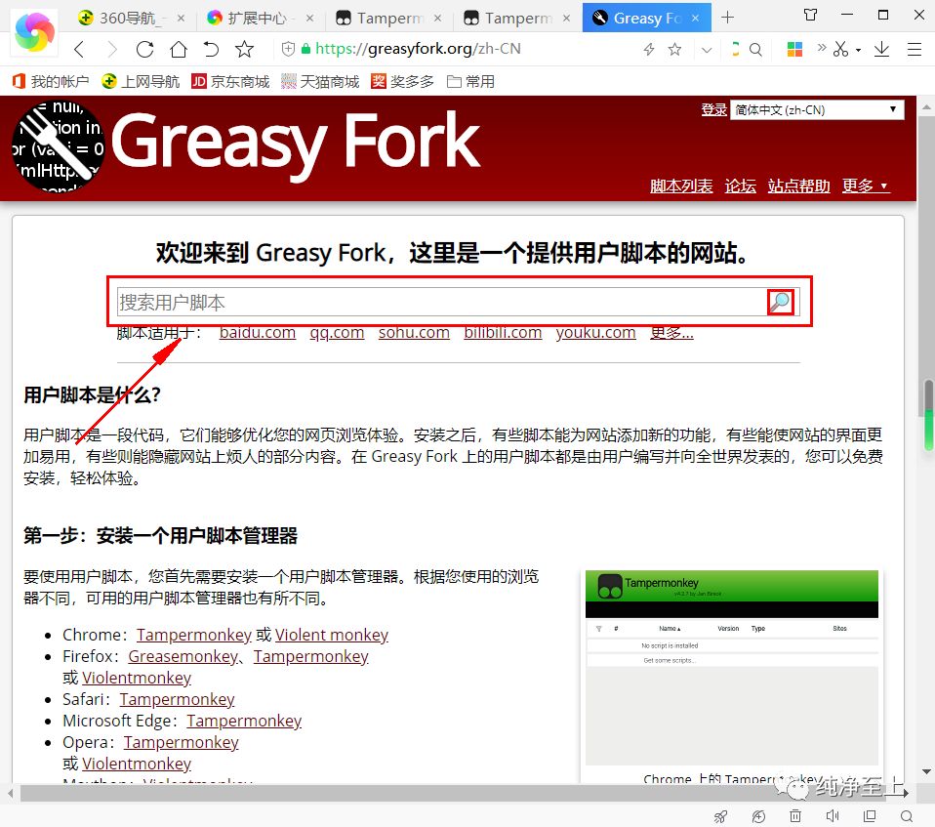Open 我的帐户 bookmark
The width and height of the screenshot is (935, 827).
click(x=51, y=81)
